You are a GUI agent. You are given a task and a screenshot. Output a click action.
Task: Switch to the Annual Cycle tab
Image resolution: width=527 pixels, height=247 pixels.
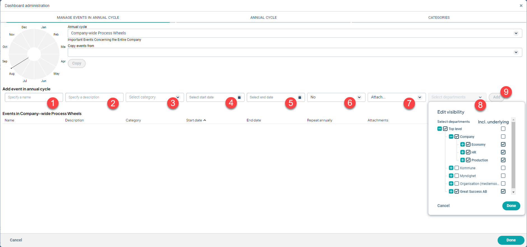263,18
